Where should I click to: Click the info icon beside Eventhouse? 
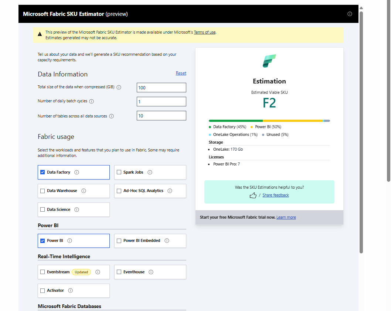[151, 272]
